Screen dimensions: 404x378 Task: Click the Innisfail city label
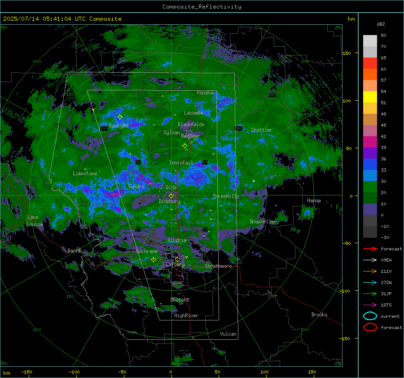click(x=181, y=163)
